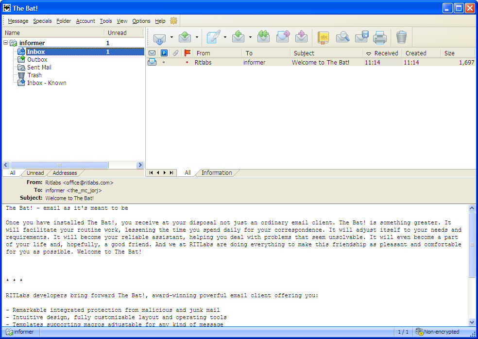
Task: Click the Send Queued Mail toolbar icon
Action: click(185, 37)
